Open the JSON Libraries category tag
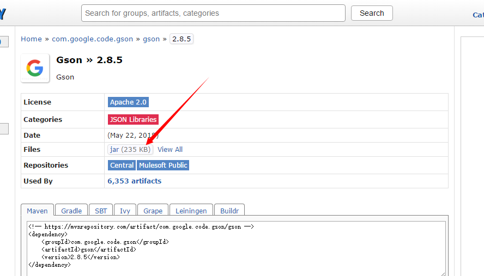Image resolution: width=484 pixels, height=276 pixels. coord(133,119)
